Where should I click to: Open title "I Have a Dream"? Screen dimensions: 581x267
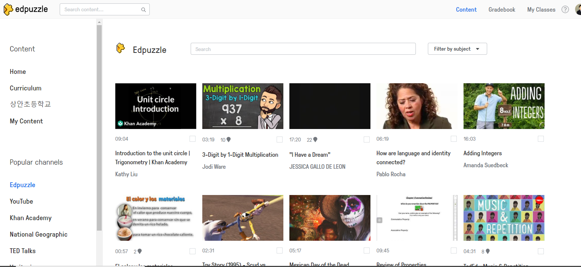tap(310, 154)
